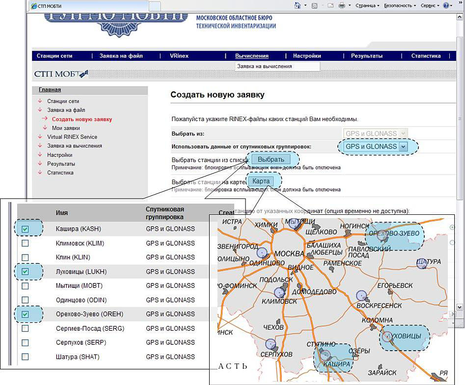Open the VRinex top menu
The width and height of the screenshot is (465, 385).
[179, 56]
